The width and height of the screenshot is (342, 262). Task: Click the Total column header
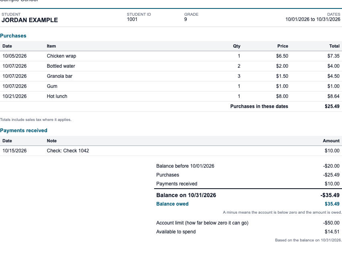click(334, 46)
